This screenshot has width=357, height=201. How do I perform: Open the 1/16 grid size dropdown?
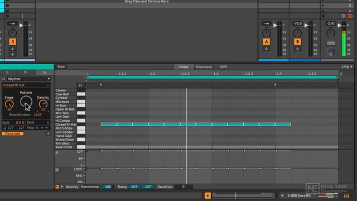pos(346,67)
